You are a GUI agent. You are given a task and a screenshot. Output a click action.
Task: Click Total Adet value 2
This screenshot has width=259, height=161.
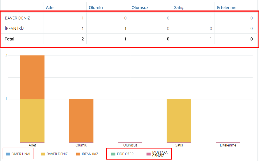click(83, 39)
